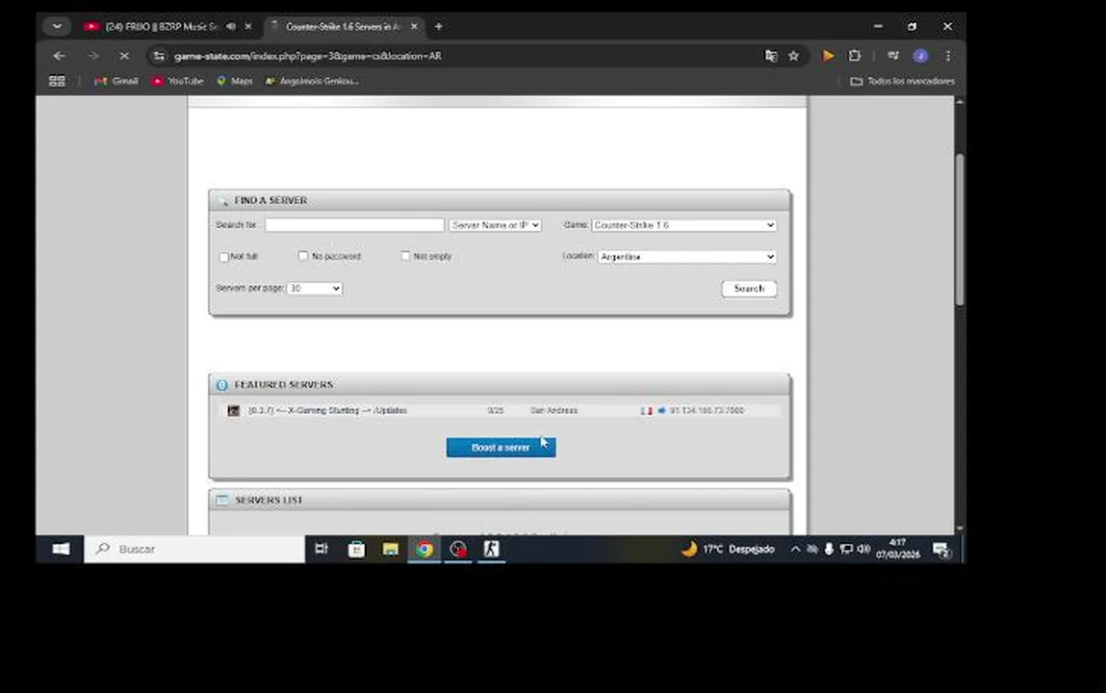The height and width of the screenshot is (693, 1106).
Task: Open the X-Gaming Stunting featured server
Action: pos(328,410)
